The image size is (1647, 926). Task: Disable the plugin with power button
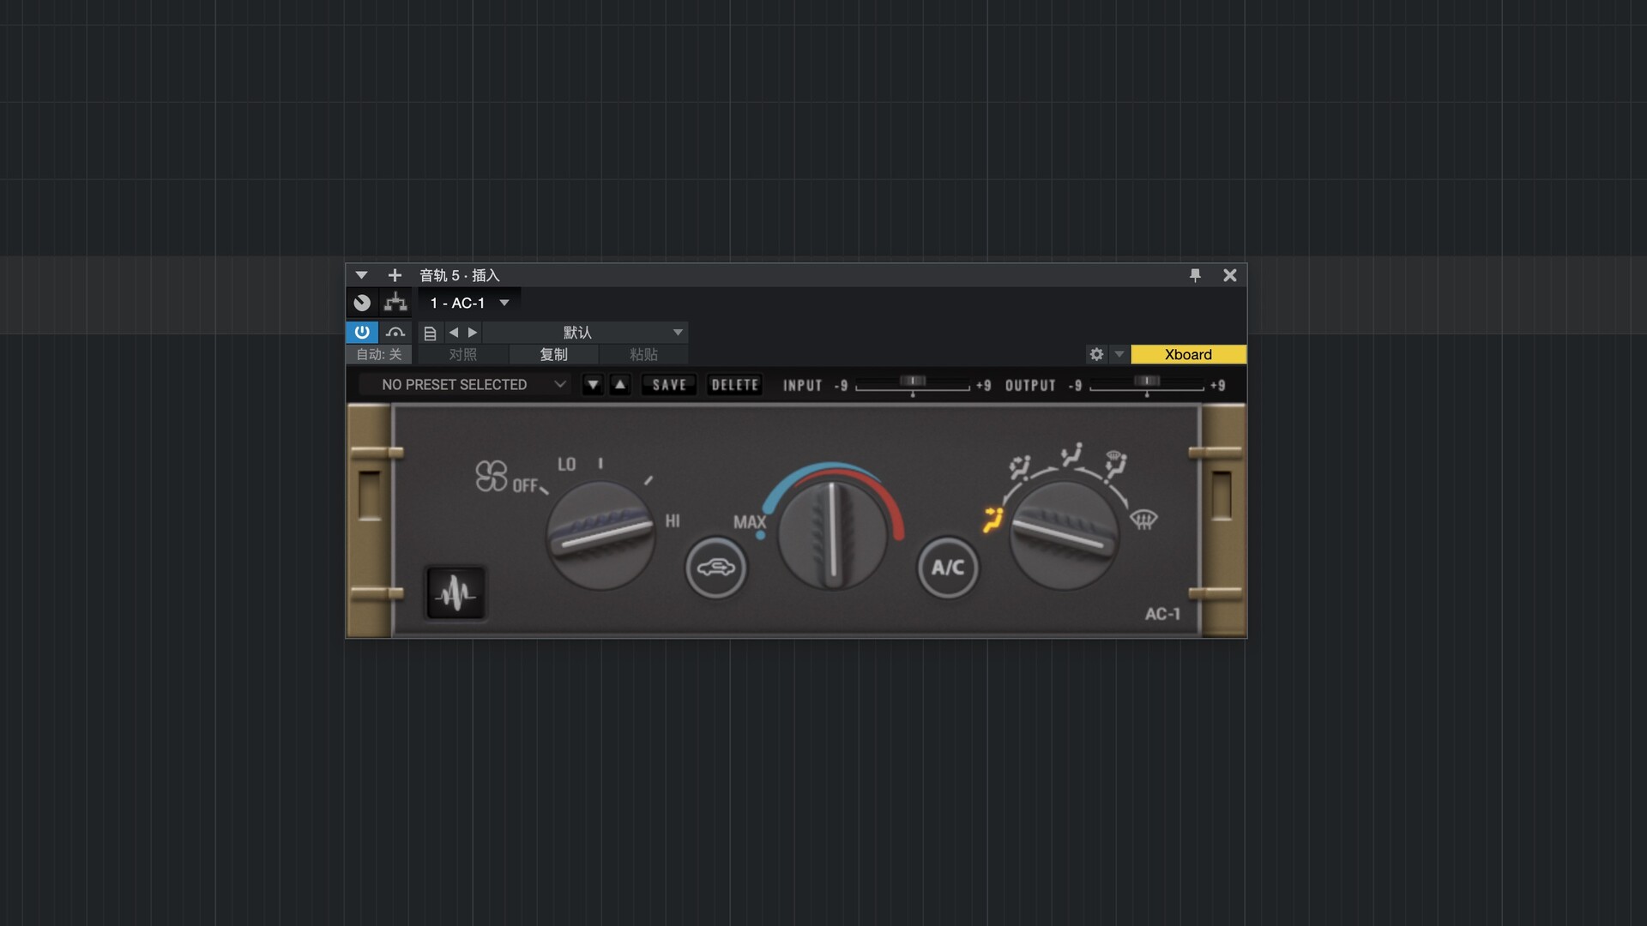coord(362,332)
